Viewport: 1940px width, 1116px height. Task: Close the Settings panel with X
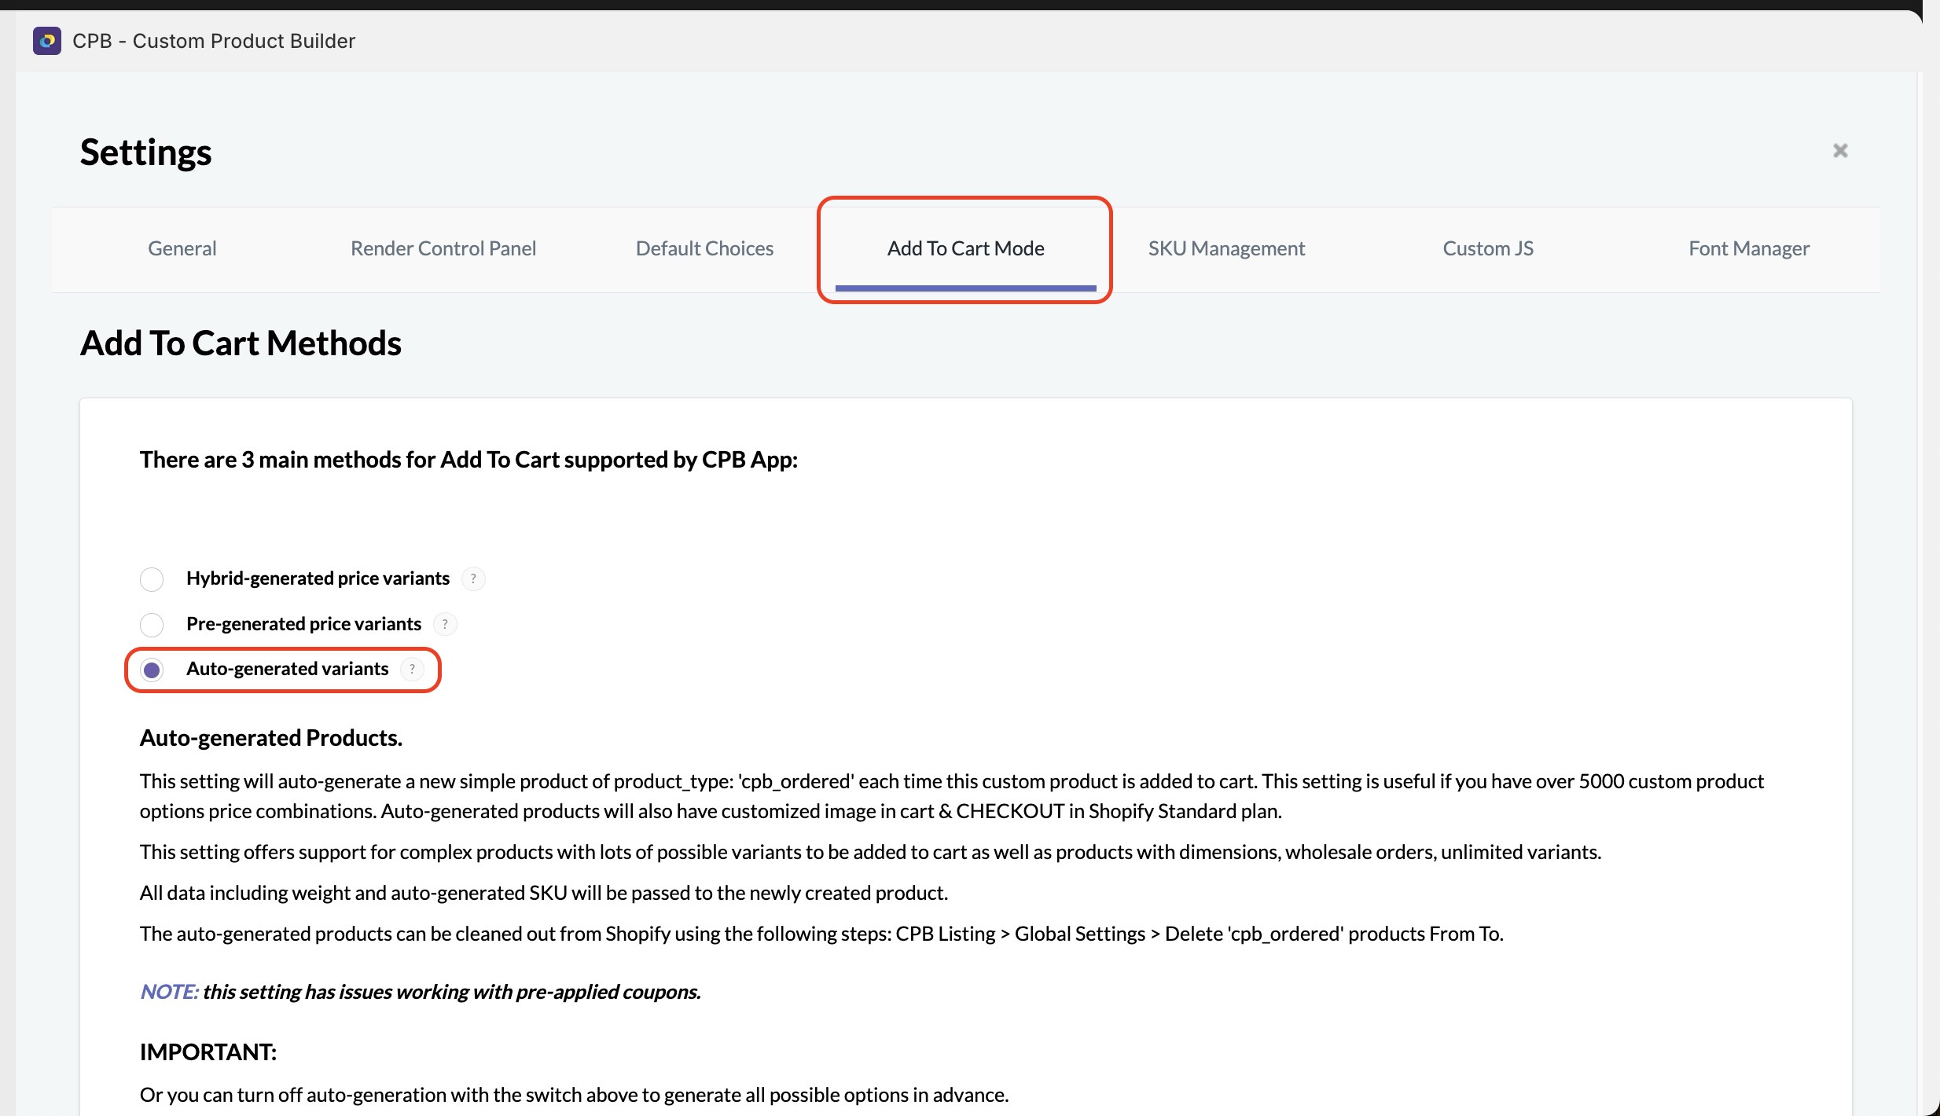pos(1840,151)
